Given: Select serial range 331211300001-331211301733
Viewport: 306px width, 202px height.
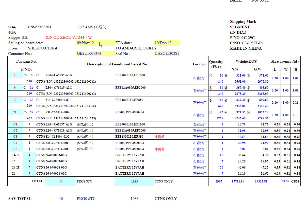Looking at the screenshot, I should tap(71, 118).
